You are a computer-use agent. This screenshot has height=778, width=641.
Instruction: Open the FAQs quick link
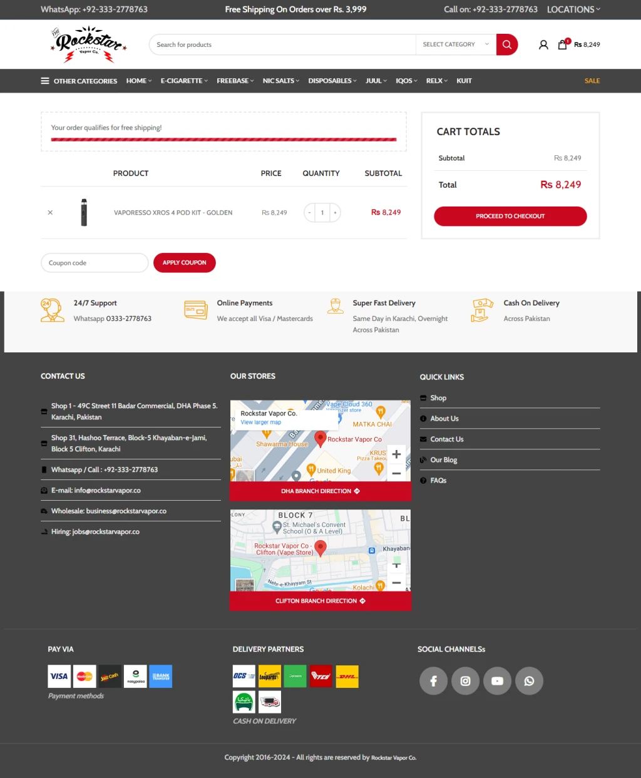click(438, 481)
